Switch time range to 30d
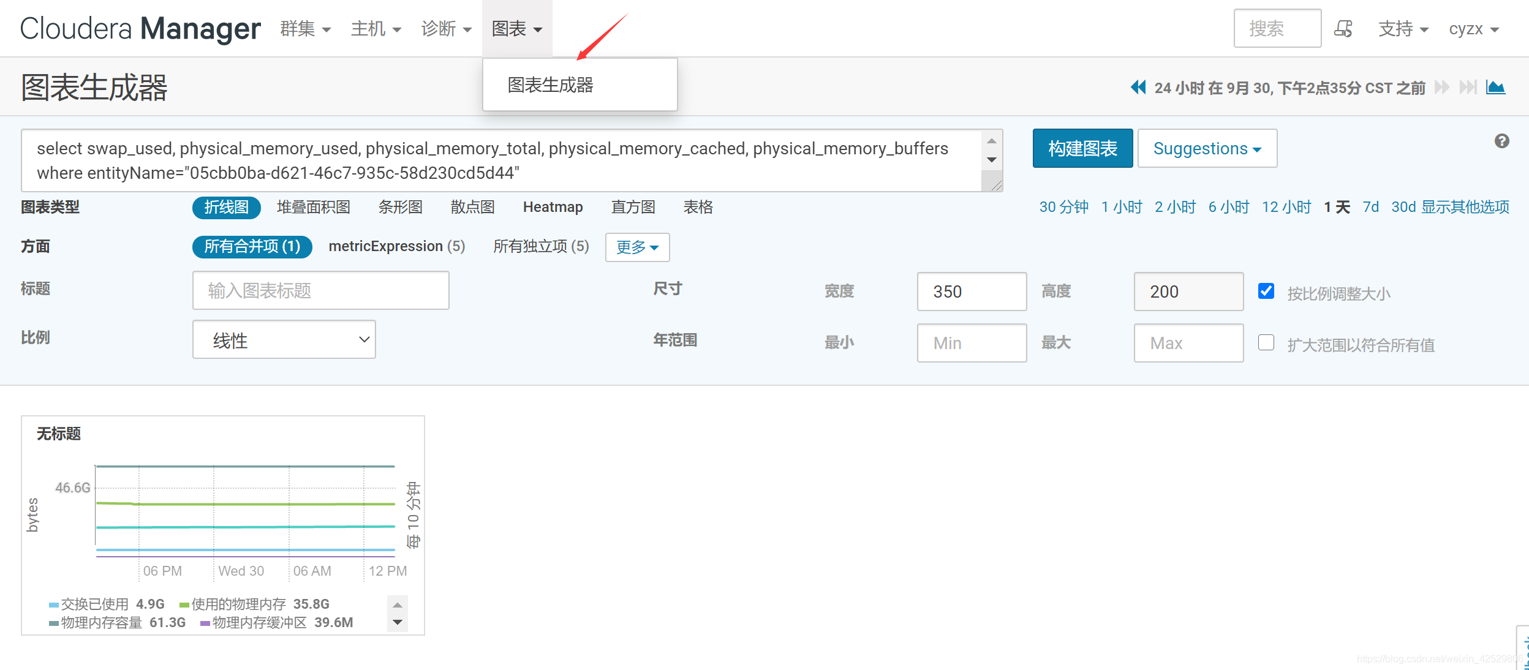Screen dimensions: 1529x670 point(1403,207)
